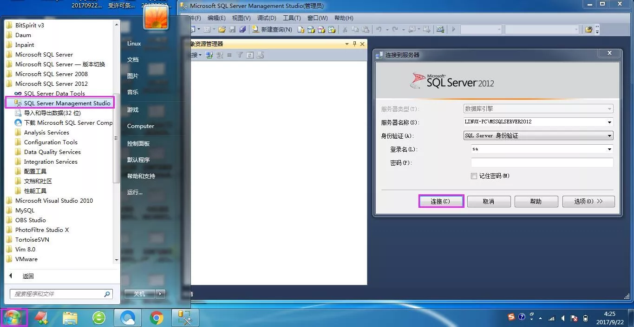This screenshot has width=634, height=327.
Task: Click the Save icon in SSMS toolbar
Action: (232, 29)
